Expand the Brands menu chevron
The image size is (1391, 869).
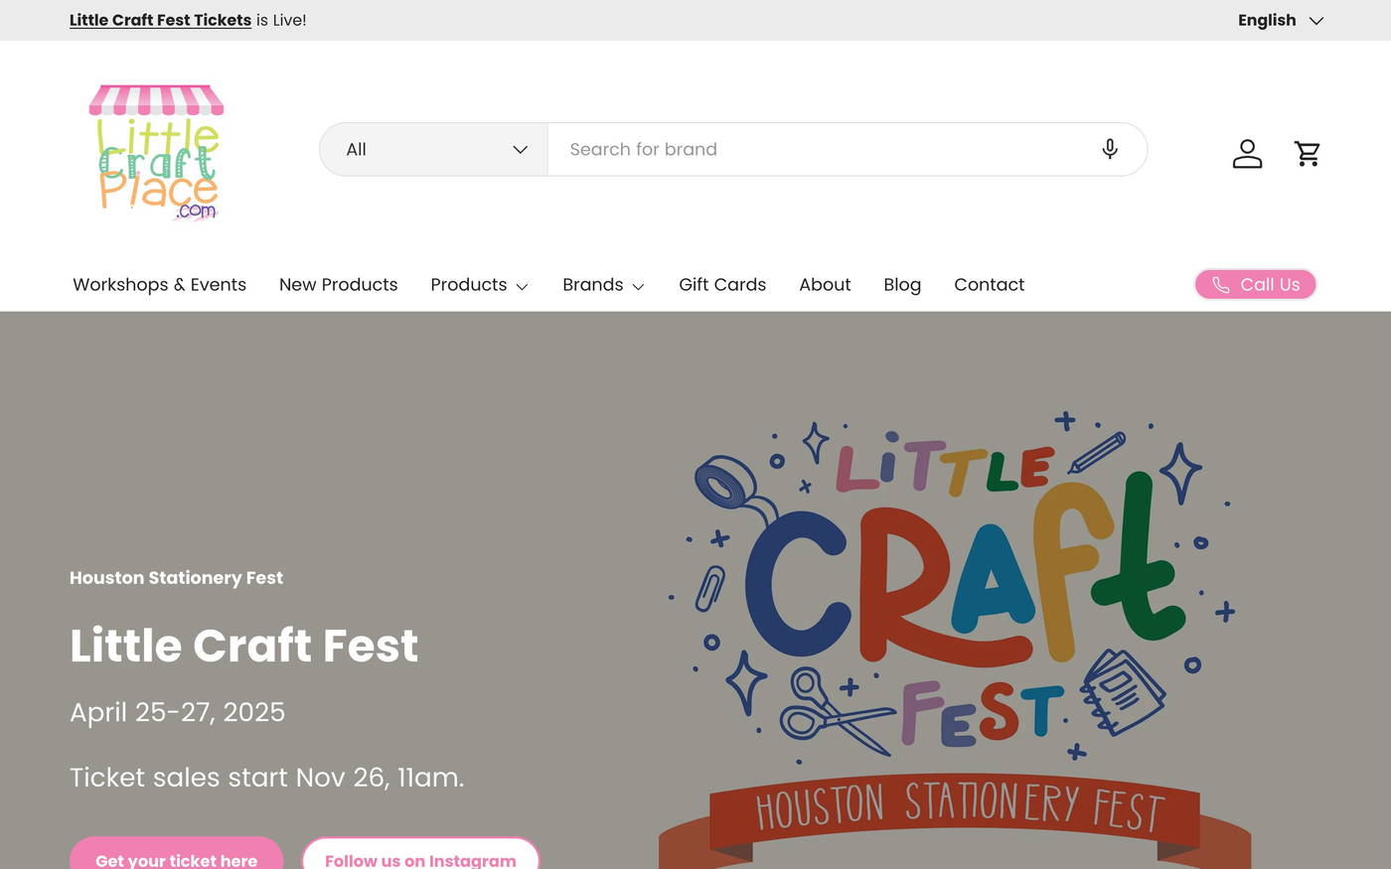click(x=638, y=286)
